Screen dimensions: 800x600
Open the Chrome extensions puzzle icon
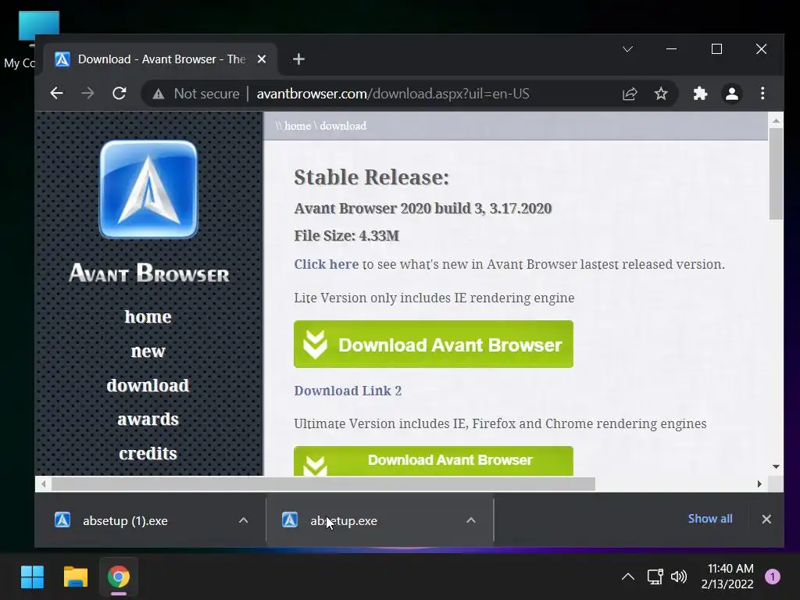(700, 94)
